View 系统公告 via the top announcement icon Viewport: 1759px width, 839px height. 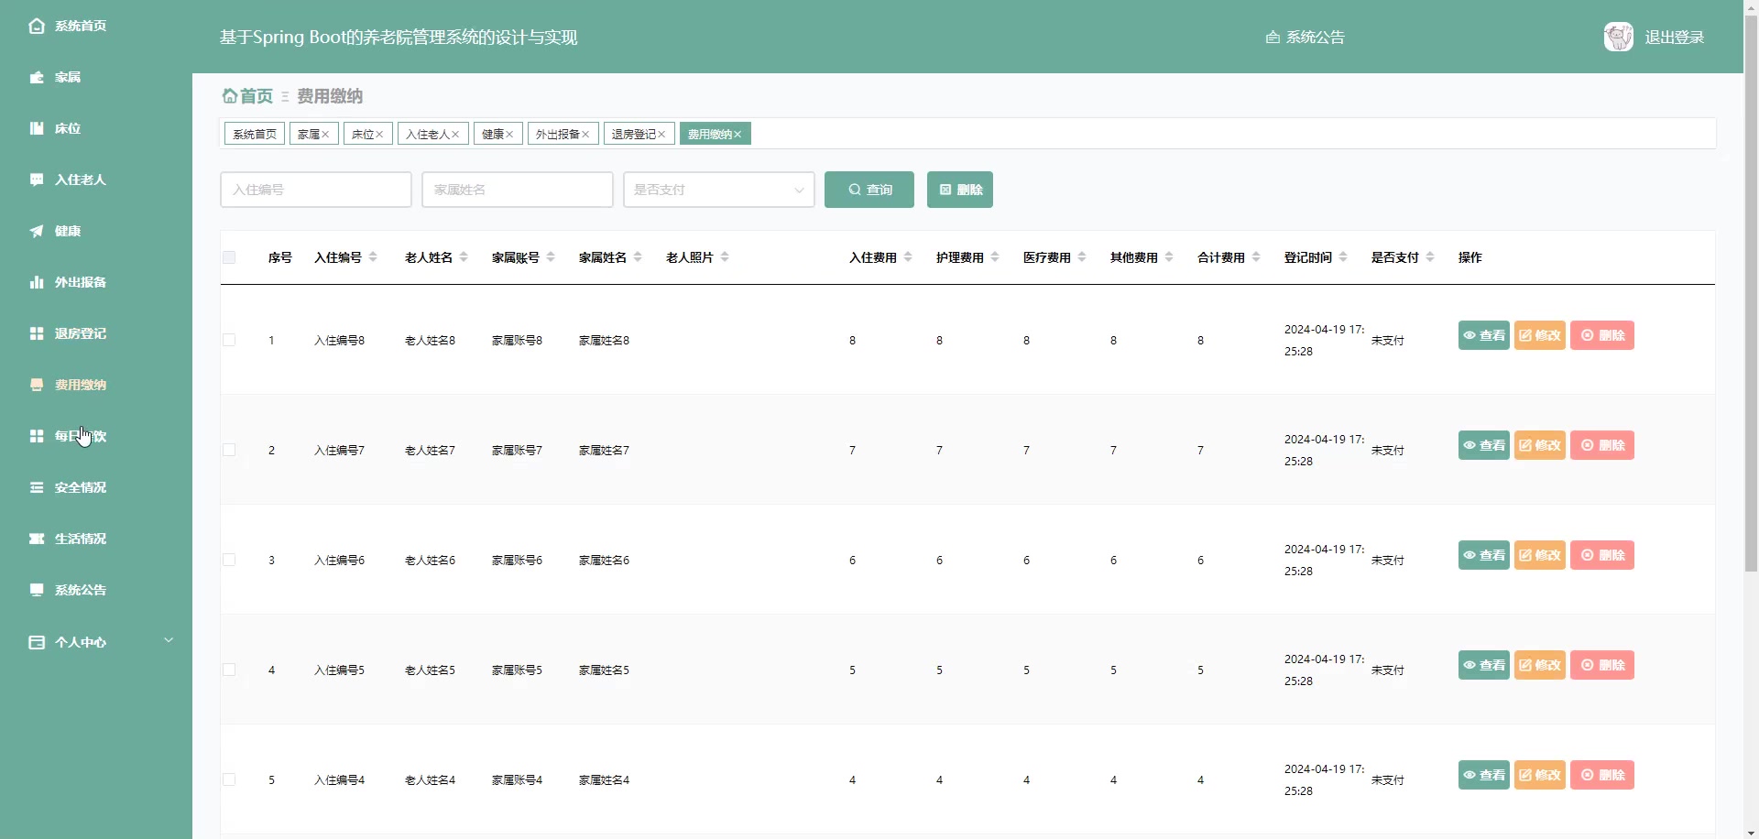[1305, 37]
